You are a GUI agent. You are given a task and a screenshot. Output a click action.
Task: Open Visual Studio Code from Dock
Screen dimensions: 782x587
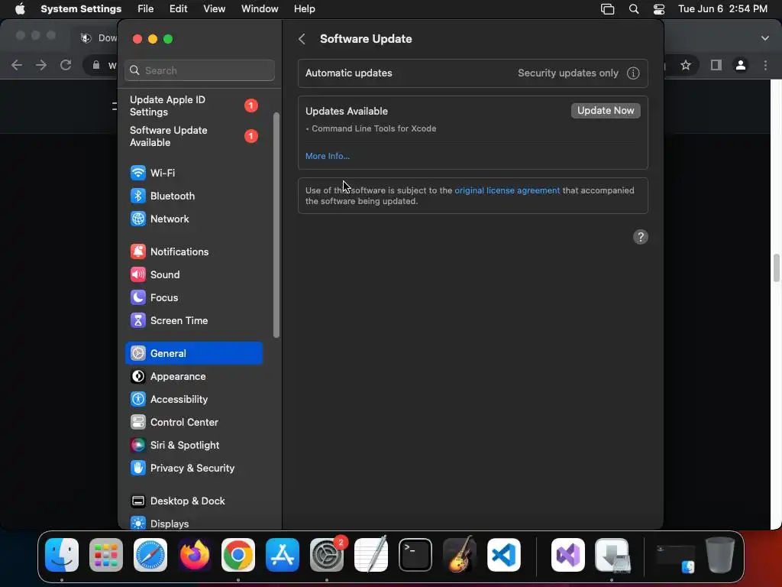(x=504, y=555)
